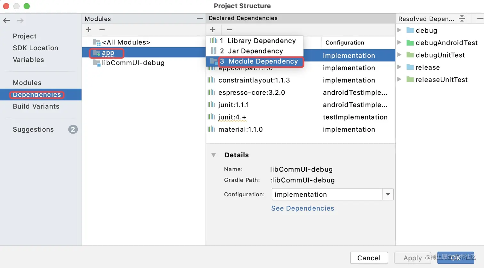Open the Configuration dropdown
This screenshot has height=268, width=484.
pos(388,194)
